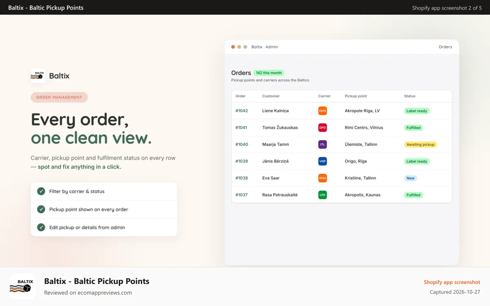Click the Baltix app icon in the bottom bar
Image resolution: width=490 pixels, height=306 pixels.
(x=23, y=287)
